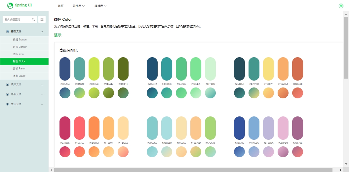Click the dark olive pill swatch #5D6E1E
349x172 pixels.
[123, 69]
